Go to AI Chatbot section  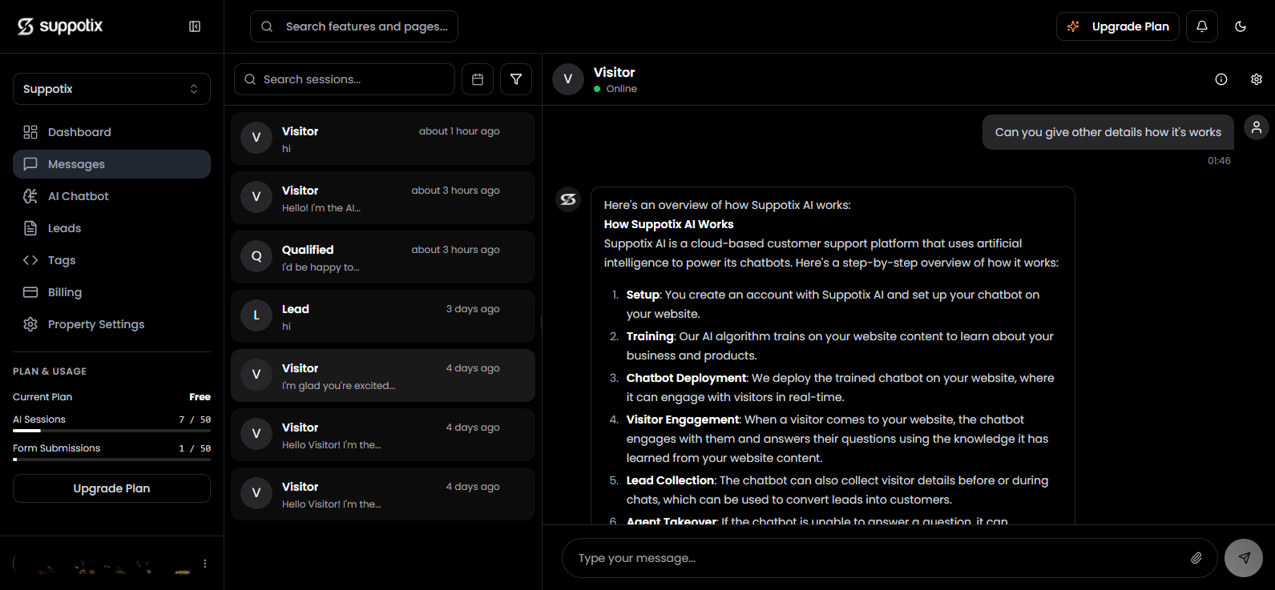[111, 196]
